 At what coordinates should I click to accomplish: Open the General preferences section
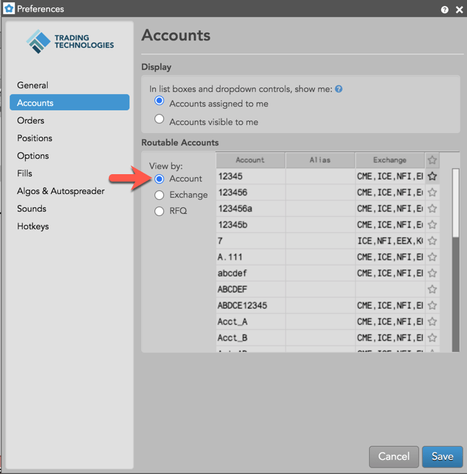[70, 85]
